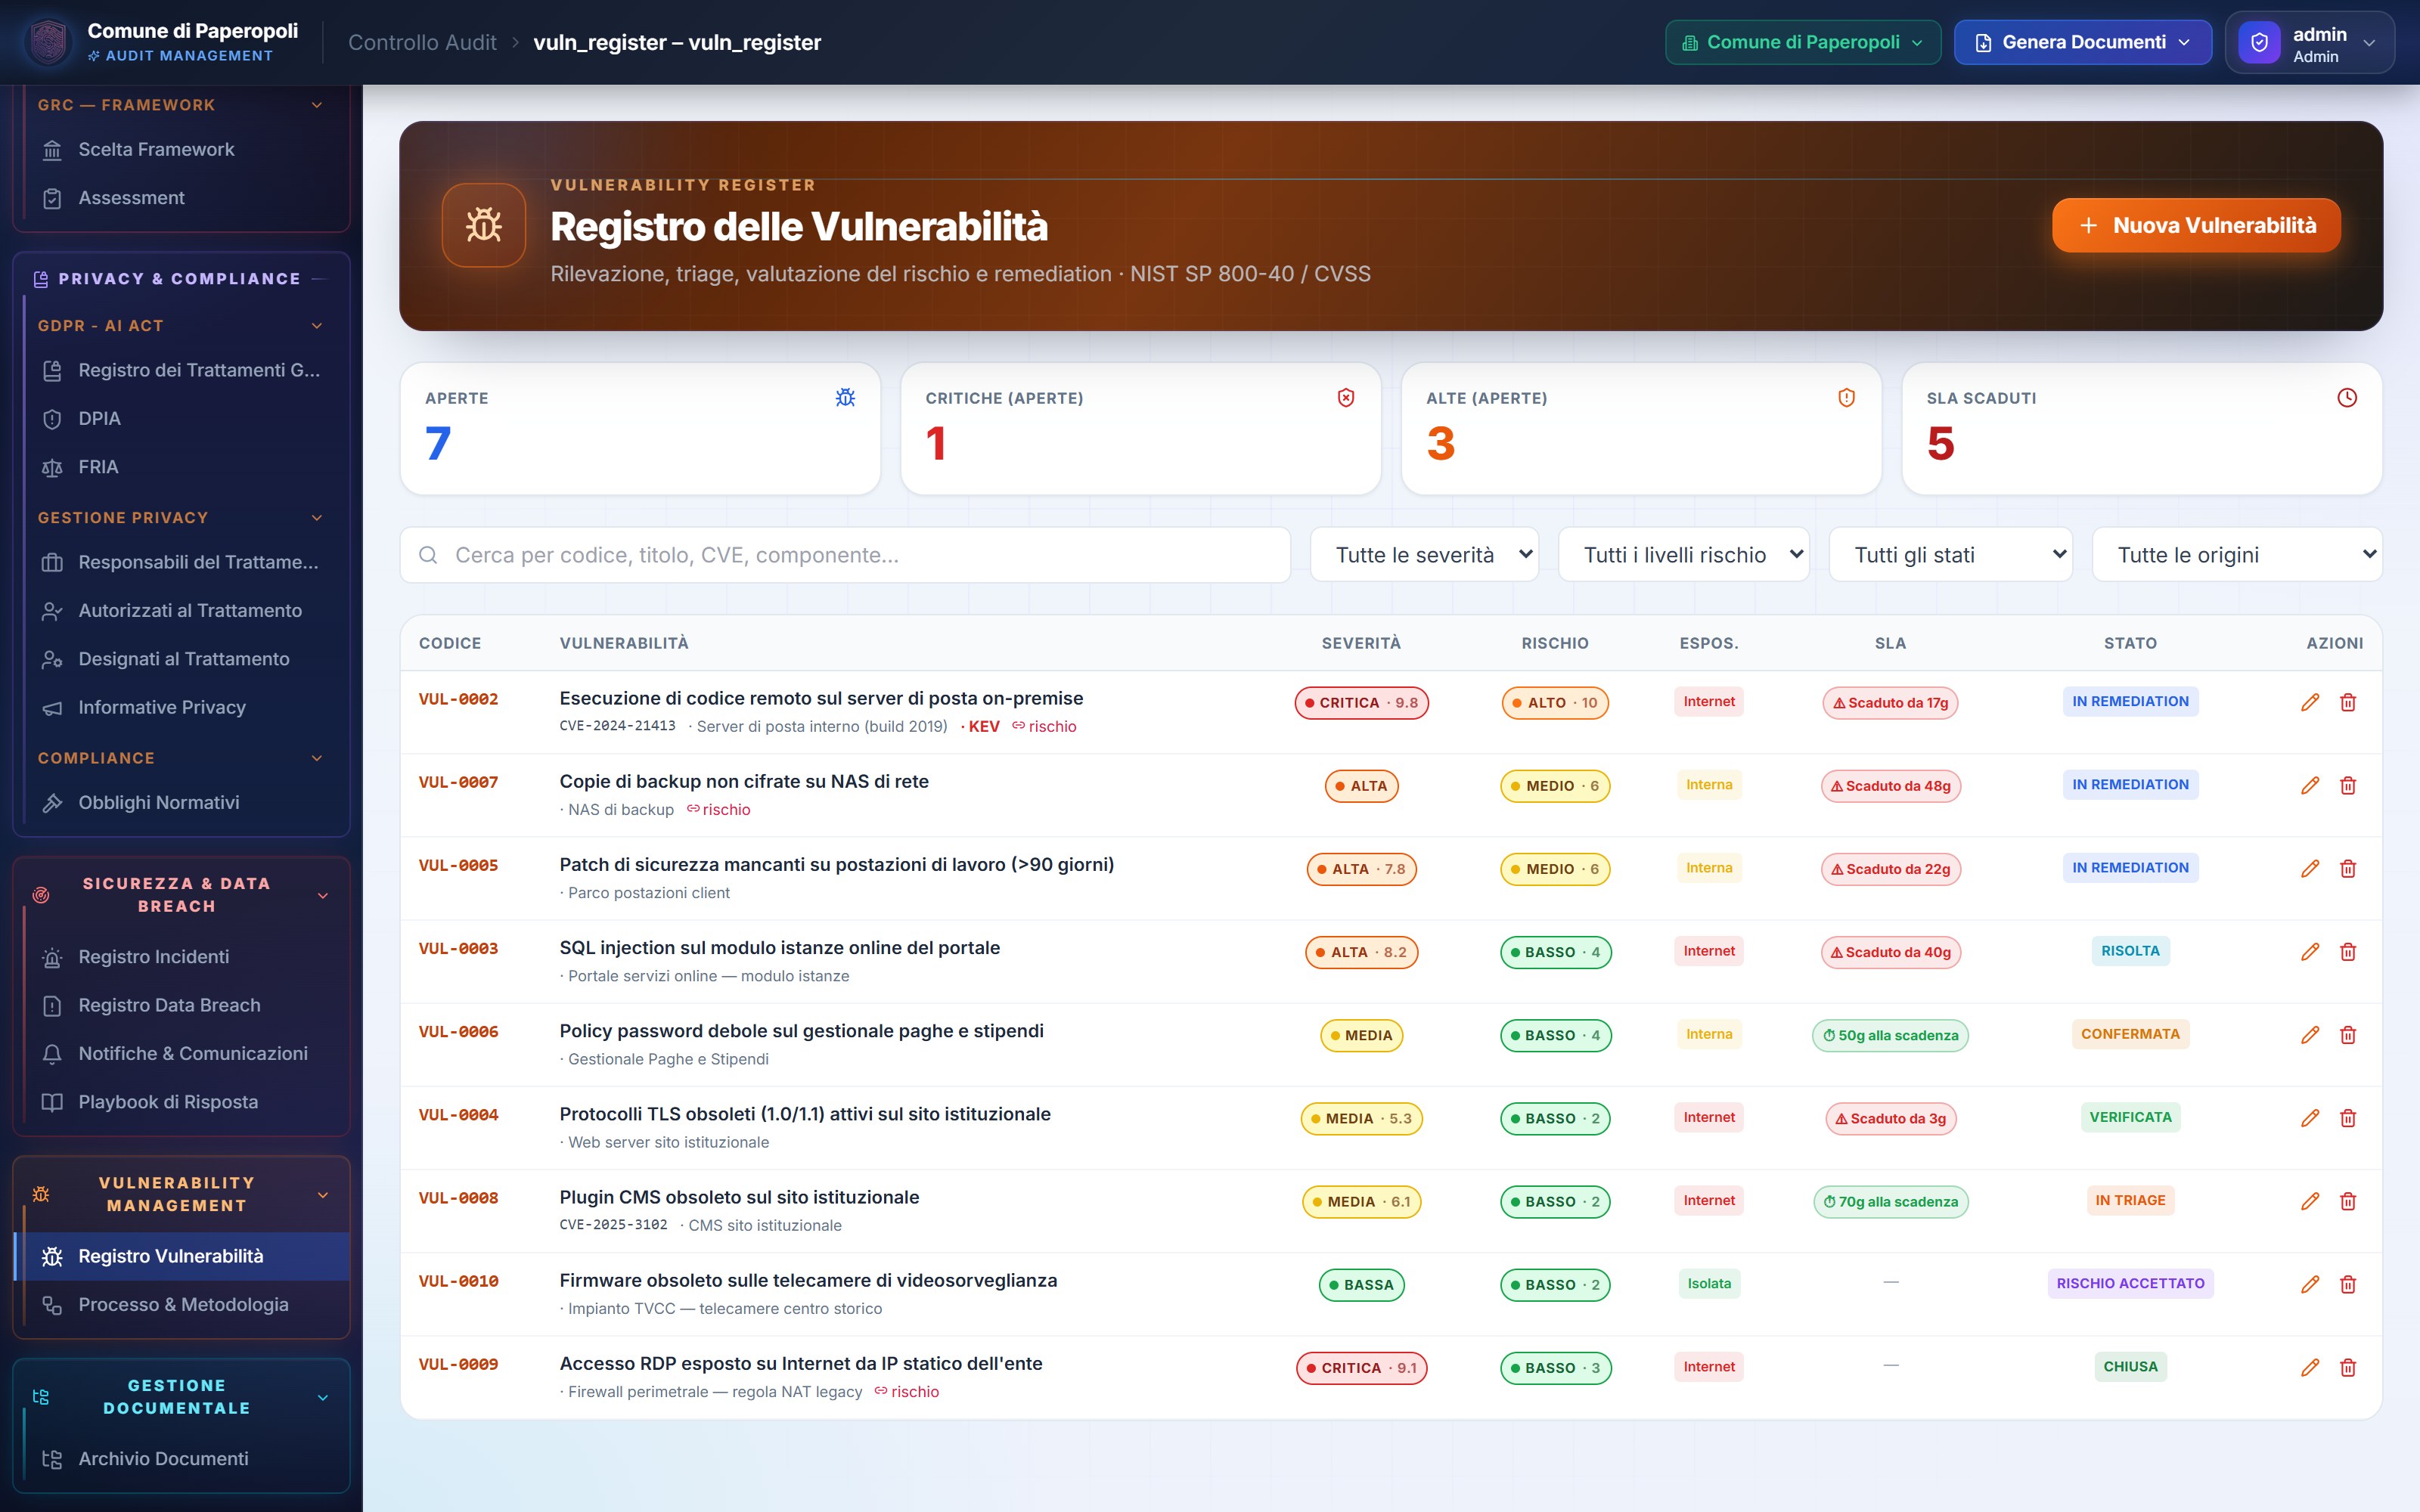Screen dimensions: 2420x1512
Task: Edit VUL-0008 pencil icon
Action: 2310,1200
